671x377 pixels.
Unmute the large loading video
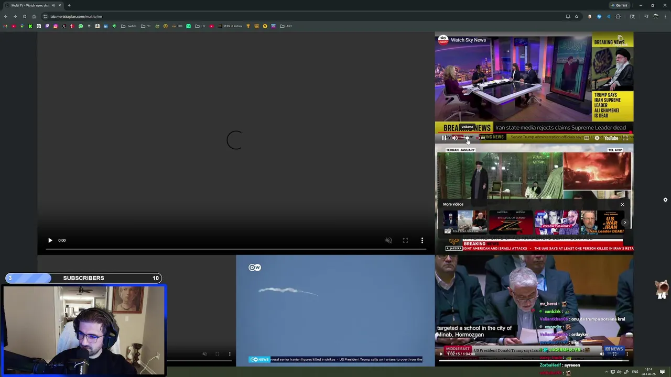click(x=388, y=240)
